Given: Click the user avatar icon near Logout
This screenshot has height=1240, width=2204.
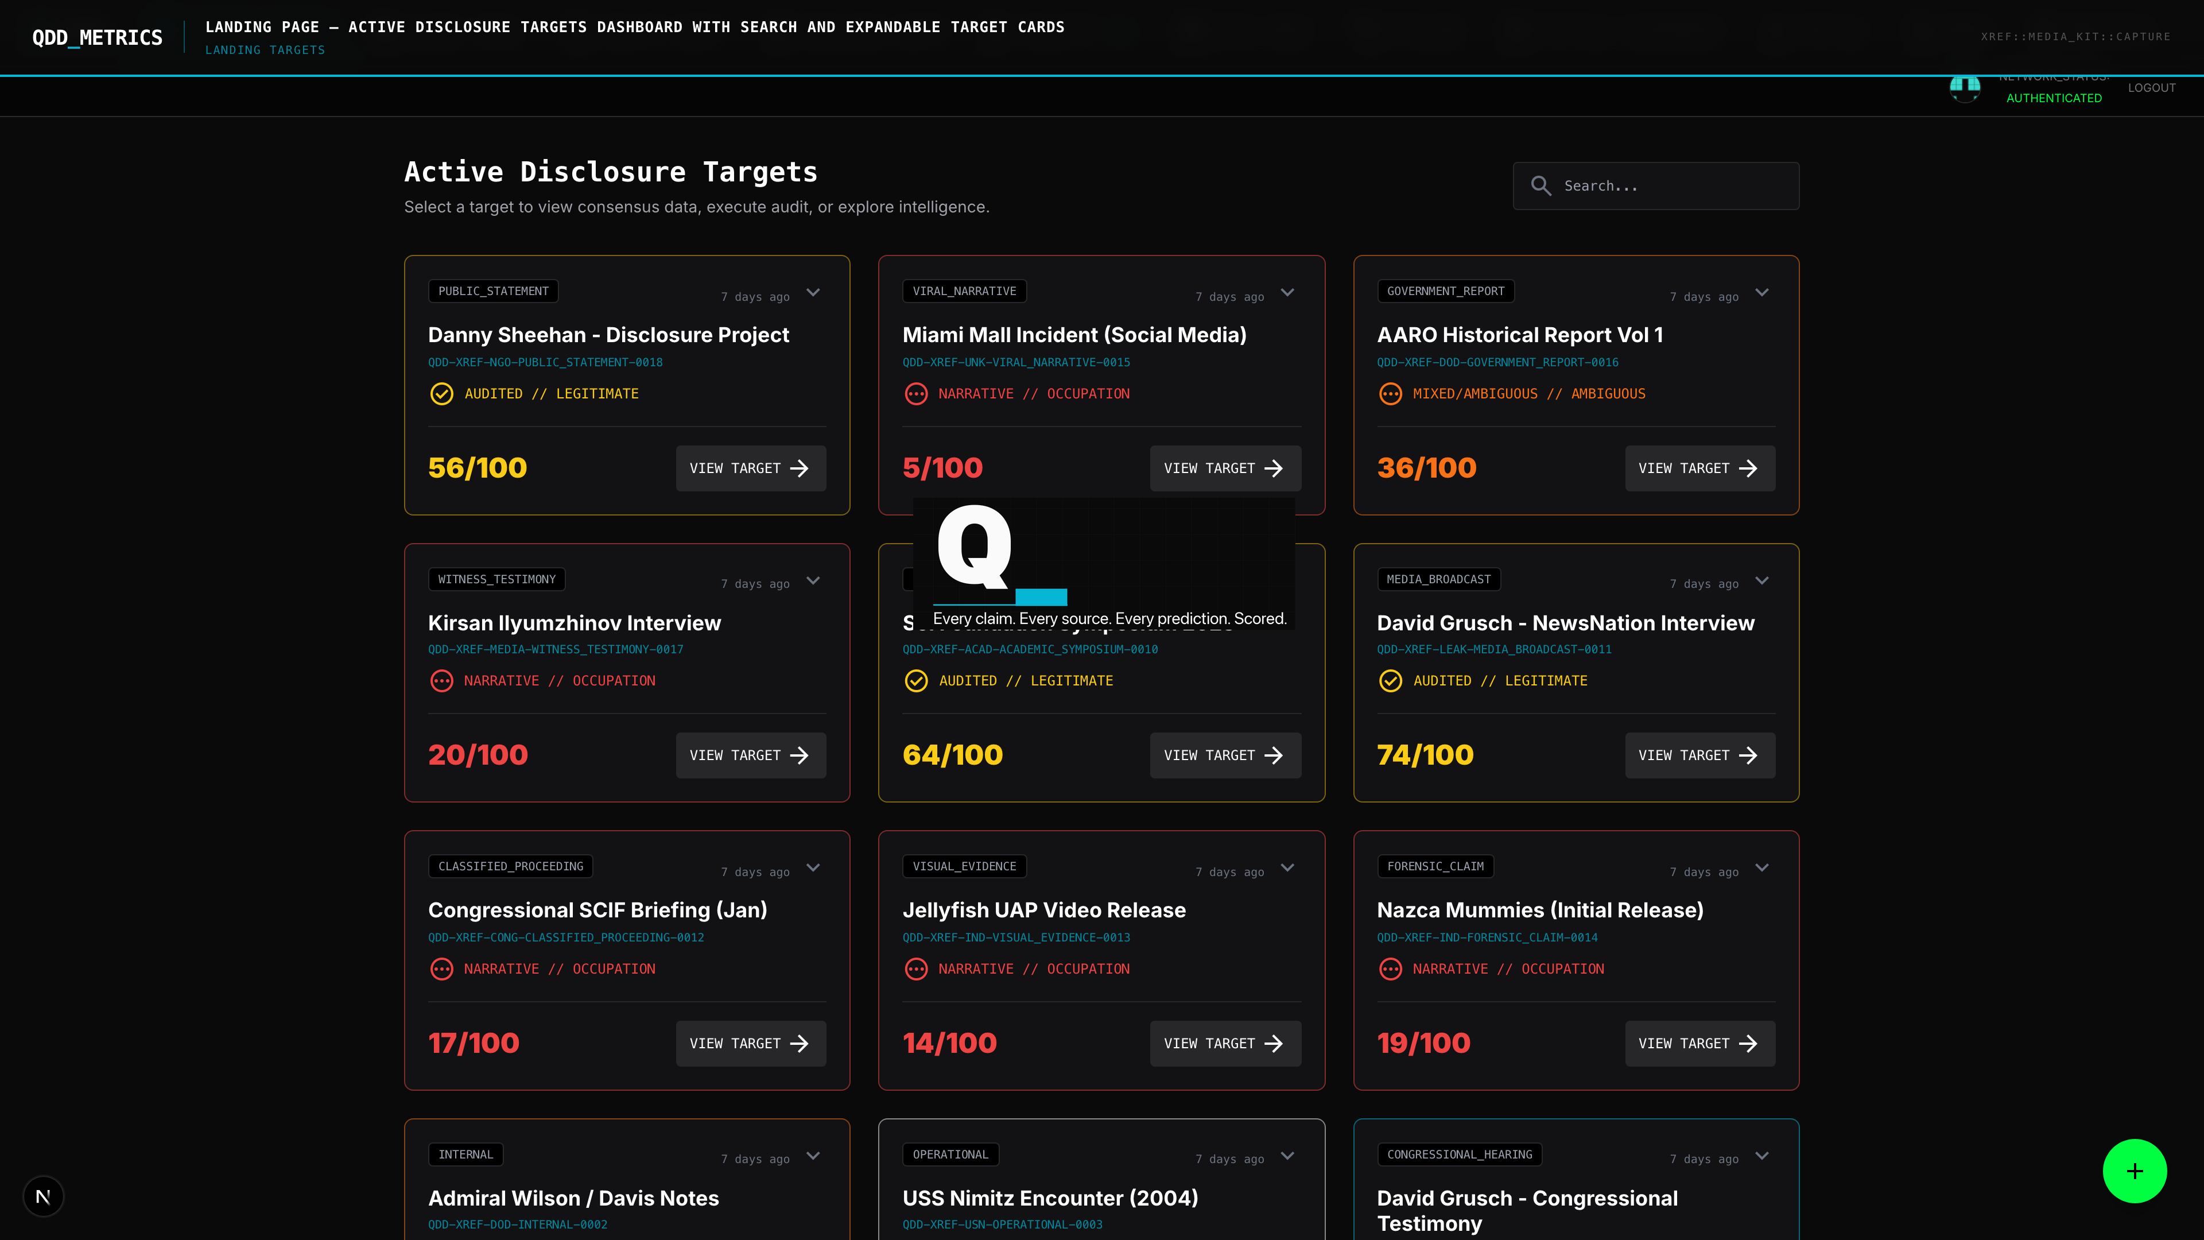Looking at the screenshot, I should click(x=1965, y=87).
